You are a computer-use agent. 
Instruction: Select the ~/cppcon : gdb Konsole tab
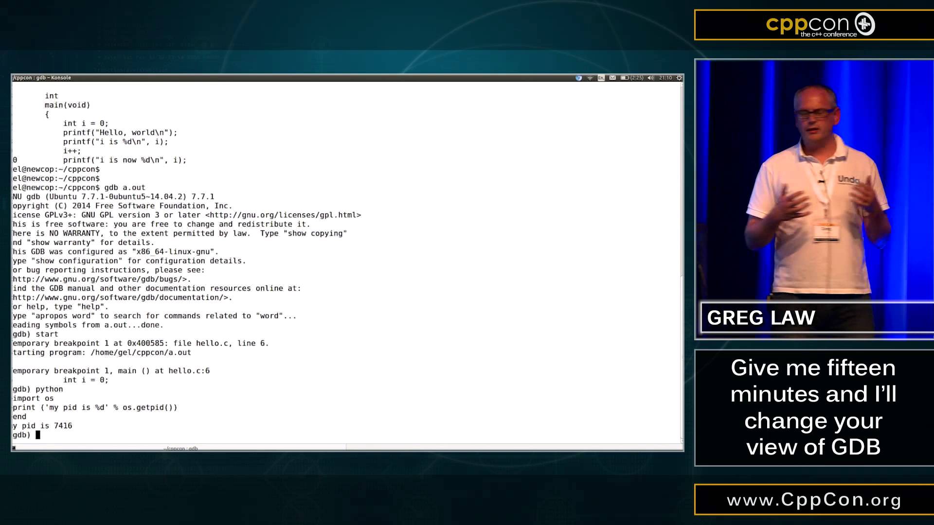coord(180,448)
